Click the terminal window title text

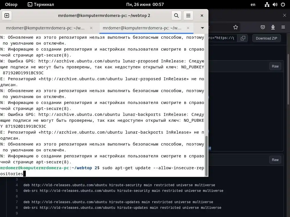pyautogui.click(x=104, y=16)
